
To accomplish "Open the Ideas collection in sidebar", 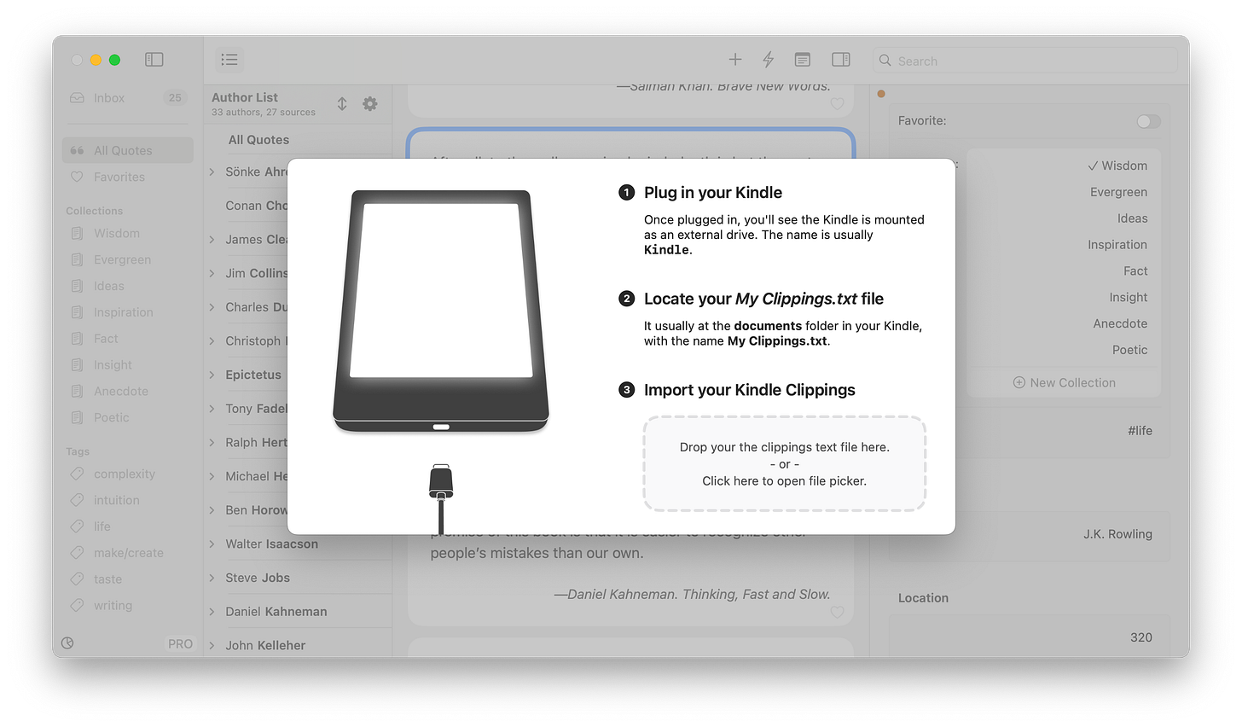I will coord(128,286).
